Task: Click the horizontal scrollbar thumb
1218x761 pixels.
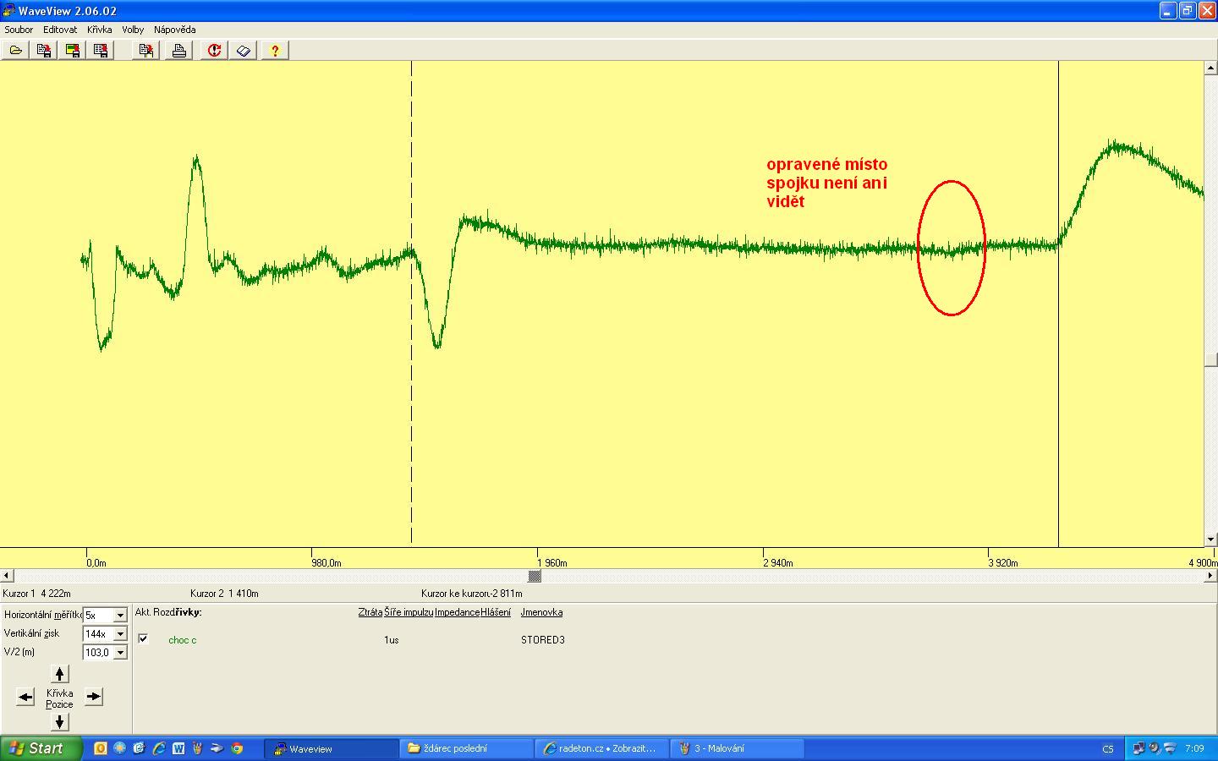Action: point(535,576)
